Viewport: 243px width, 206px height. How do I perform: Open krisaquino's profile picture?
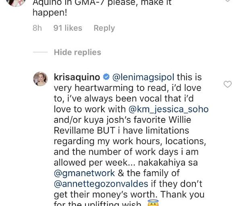(x=40, y=79)
